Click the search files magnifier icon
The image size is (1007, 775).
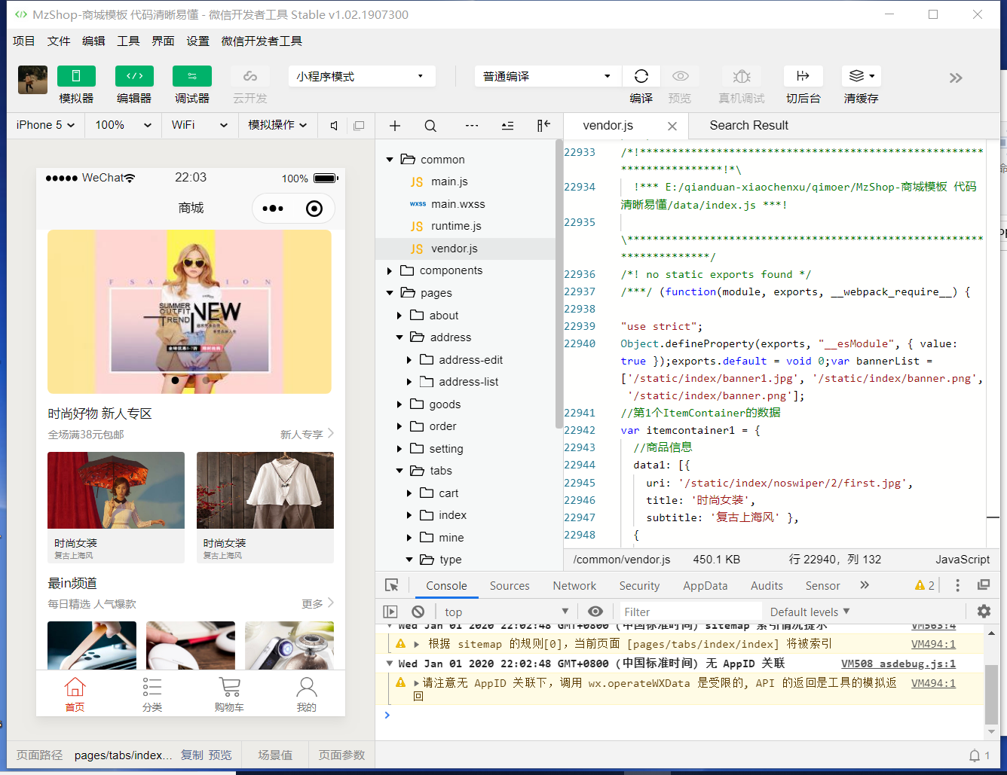[430, 126]
